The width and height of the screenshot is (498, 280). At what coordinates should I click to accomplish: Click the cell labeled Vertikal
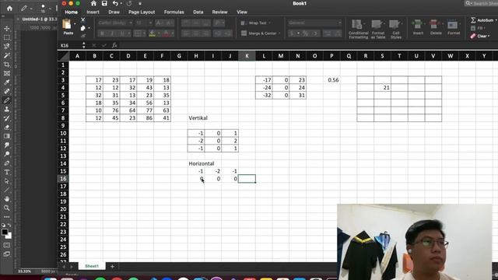coord(196,117)
